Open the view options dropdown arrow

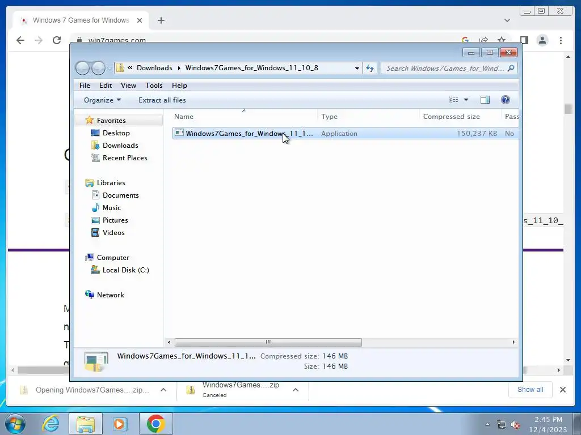[466, 100]
